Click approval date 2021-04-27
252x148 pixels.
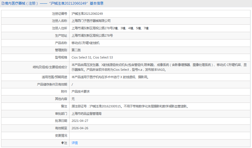coord(80,121)
